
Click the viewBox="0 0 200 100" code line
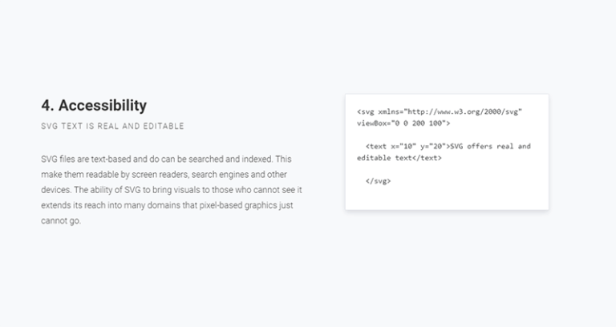[403, 123]
